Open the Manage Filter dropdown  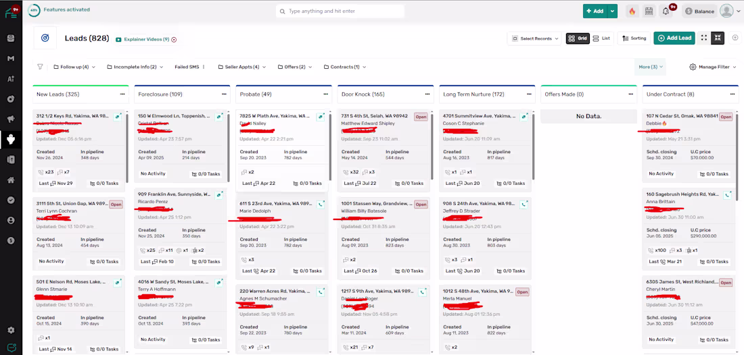713,67
